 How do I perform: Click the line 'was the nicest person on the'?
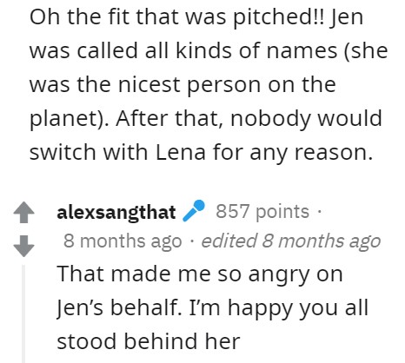[183, 85]
